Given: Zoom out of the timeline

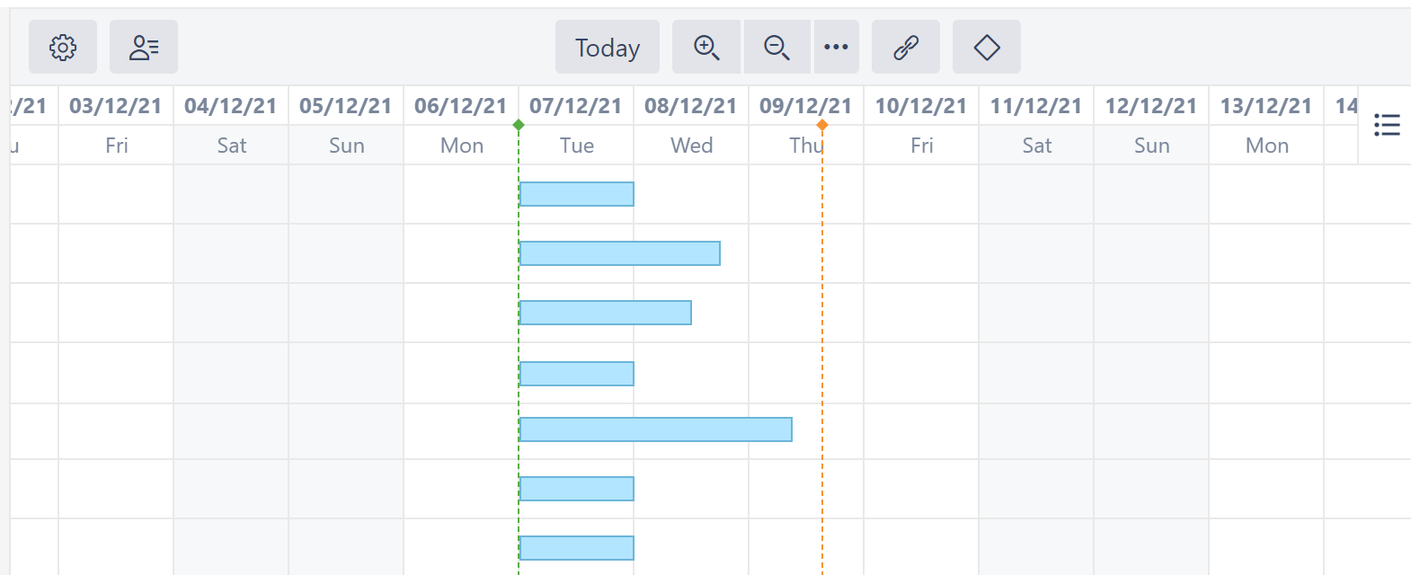Looking at the screenshot, I should point(776,47).
